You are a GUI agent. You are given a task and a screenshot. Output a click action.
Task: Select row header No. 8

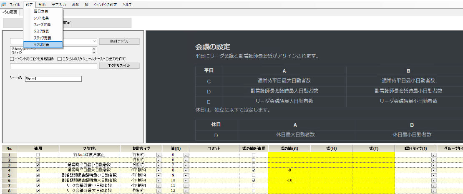[9, 191]
